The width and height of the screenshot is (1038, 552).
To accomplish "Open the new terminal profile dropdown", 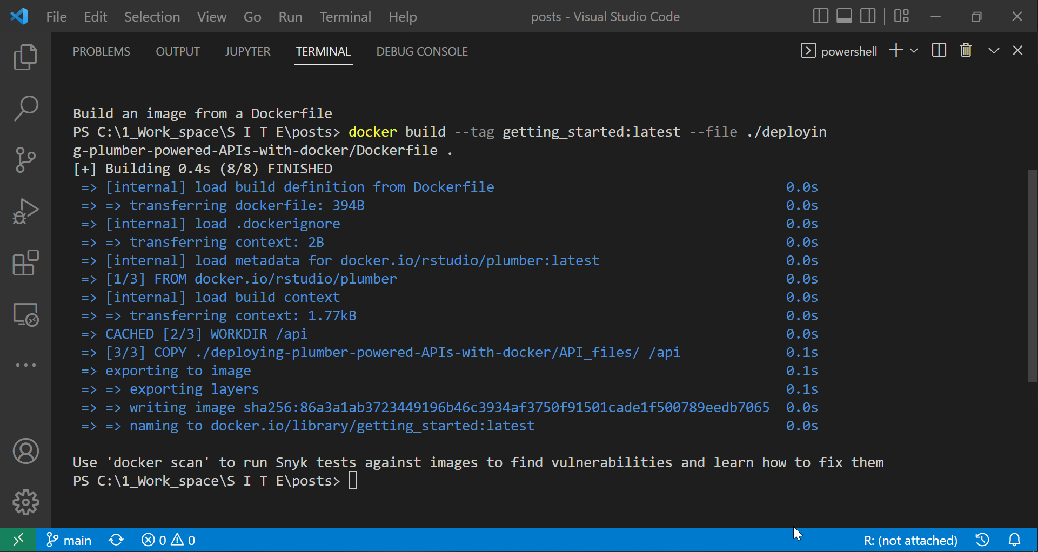I will pos(914,50).
